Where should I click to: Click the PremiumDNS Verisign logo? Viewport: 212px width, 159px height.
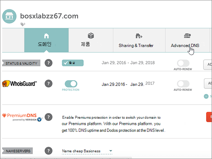point(22,117)
